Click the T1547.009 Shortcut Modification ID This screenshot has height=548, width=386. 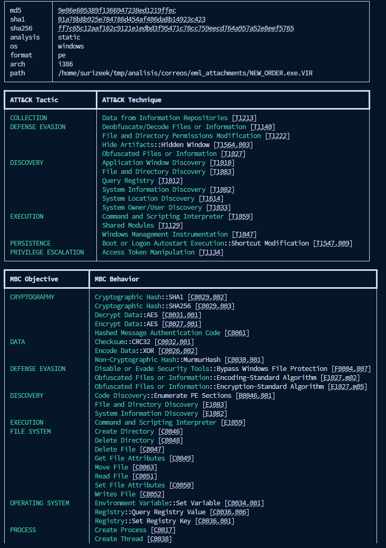coord(333,243)
